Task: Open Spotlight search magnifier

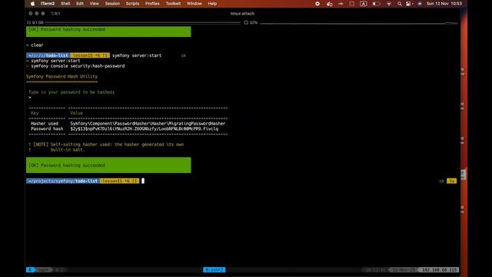Action: (400, 4)
